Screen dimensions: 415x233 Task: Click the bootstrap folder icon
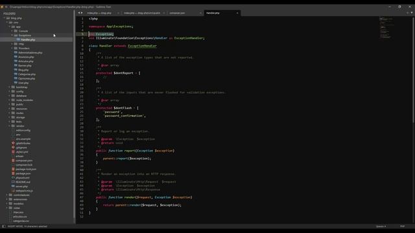tap(13, 87)
